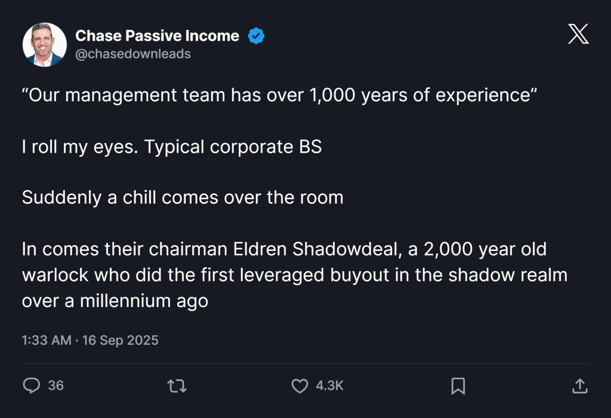Click the 4.3K likes count
The image size is (611, 418).
(x=329, y=386)
